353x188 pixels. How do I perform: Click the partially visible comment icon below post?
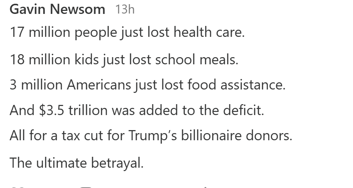click(86, 187)
